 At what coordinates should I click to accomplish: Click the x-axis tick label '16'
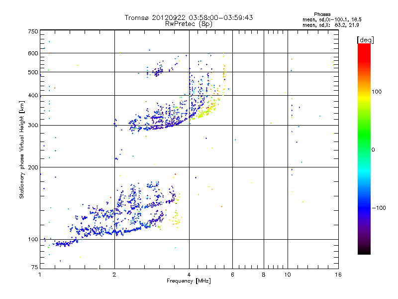(x=338, y=275)
